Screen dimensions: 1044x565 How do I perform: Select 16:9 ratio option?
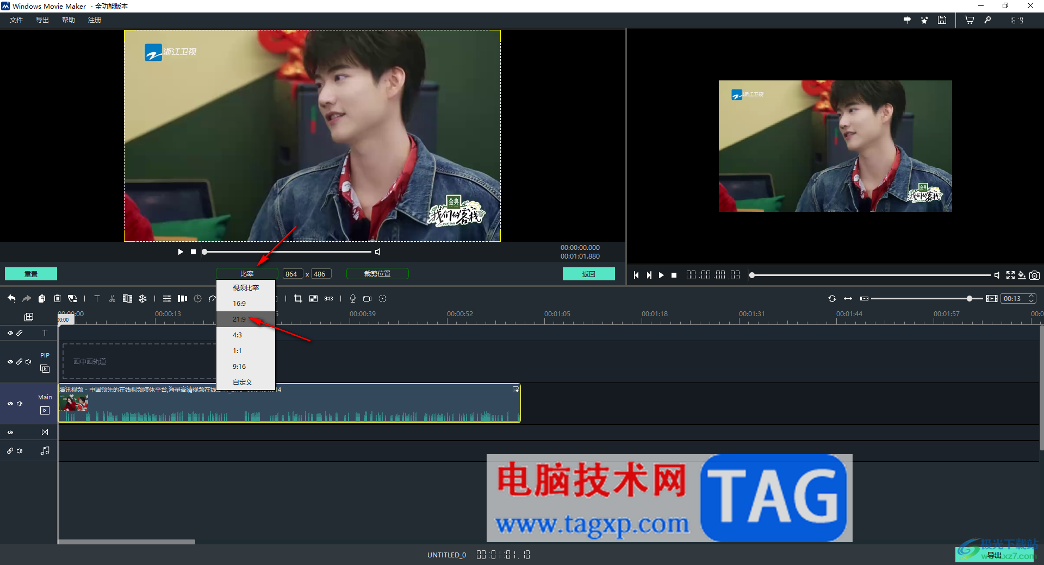[x=246, y=304]
